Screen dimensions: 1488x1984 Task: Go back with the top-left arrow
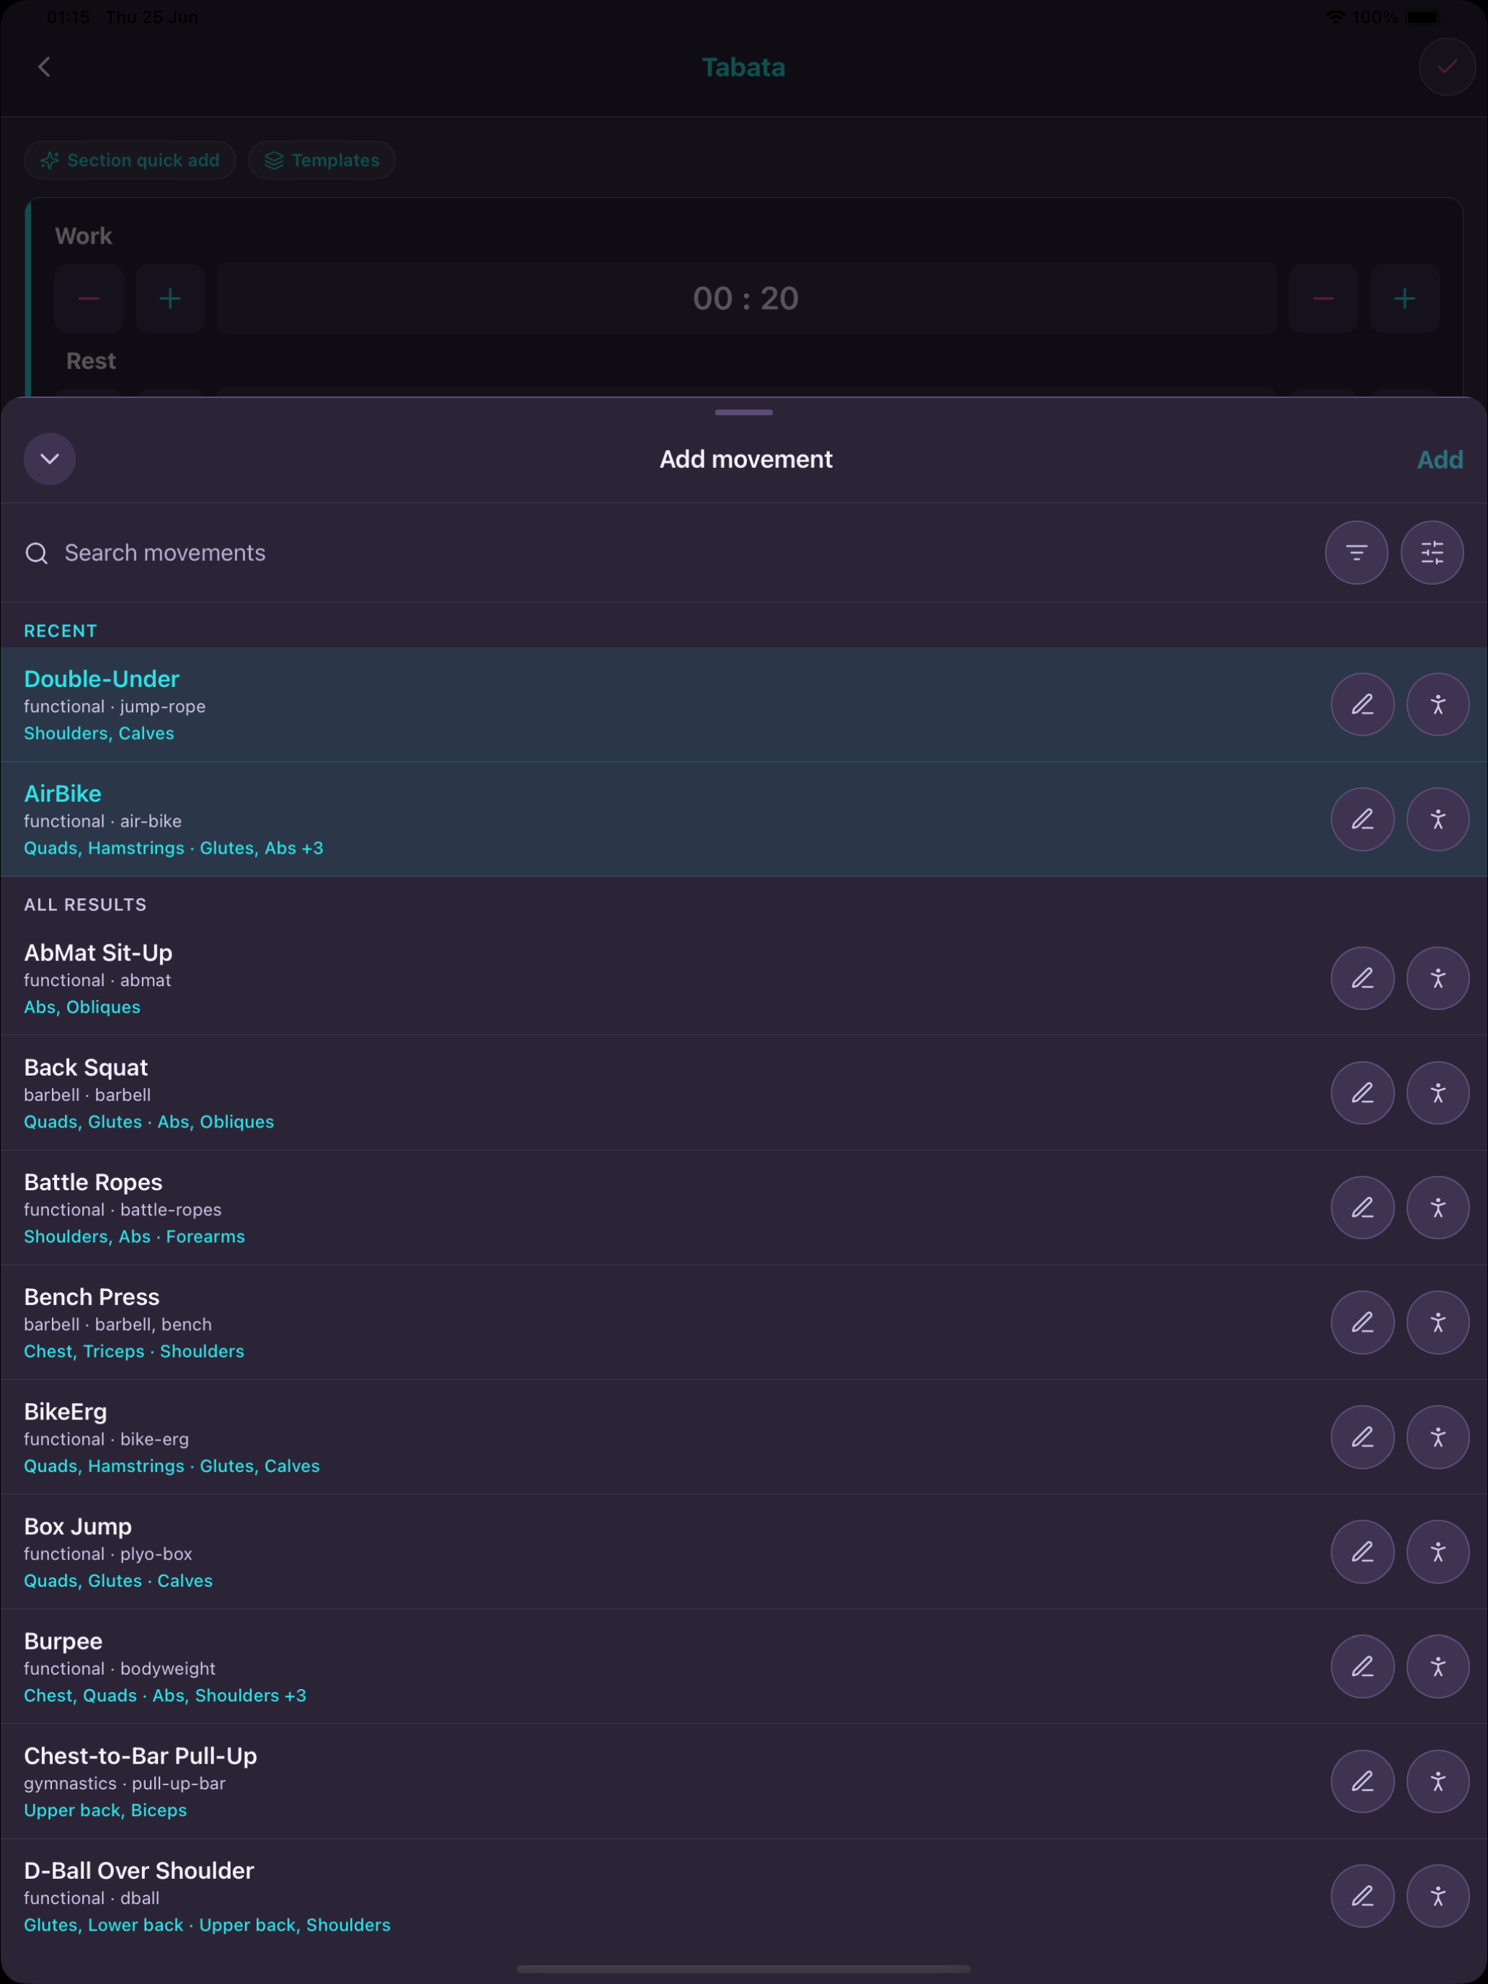pos(44,67)
